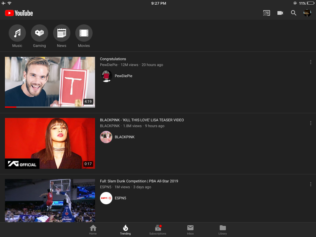This screenshot has height=237, width=316.
Task: Play the BLACKPINK Lisa teaser thumbnail
Action: 50,143
